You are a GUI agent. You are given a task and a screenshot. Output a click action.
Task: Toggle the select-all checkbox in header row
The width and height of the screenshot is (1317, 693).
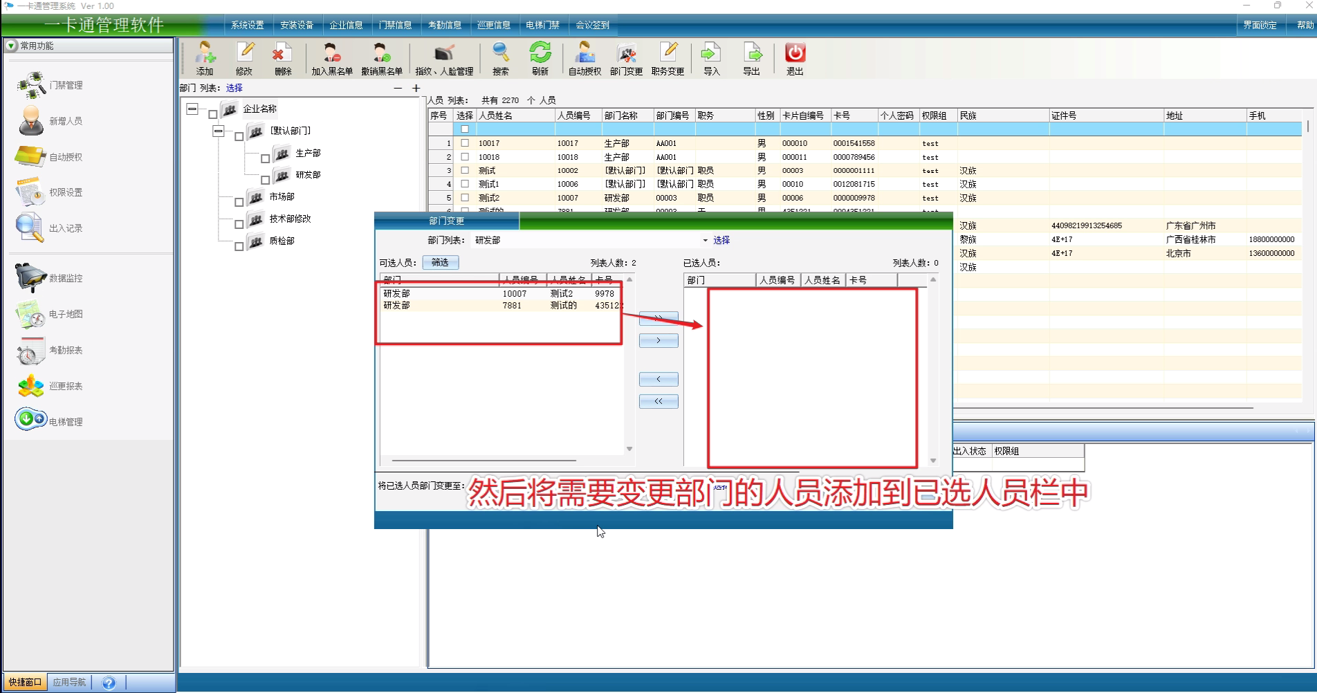(x=465, y=129)
